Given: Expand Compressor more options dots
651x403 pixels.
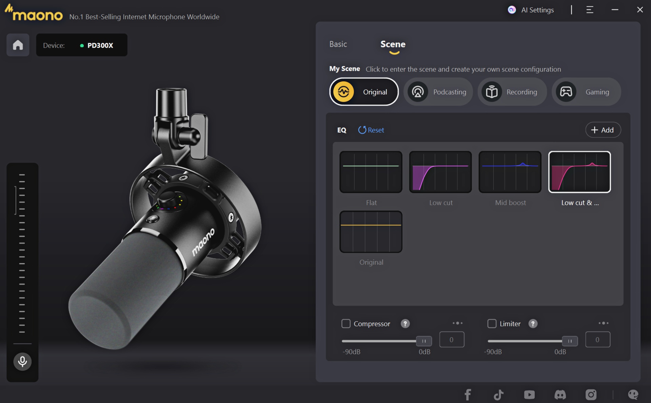Looking at the screenshot, I should tap(457, 323).
